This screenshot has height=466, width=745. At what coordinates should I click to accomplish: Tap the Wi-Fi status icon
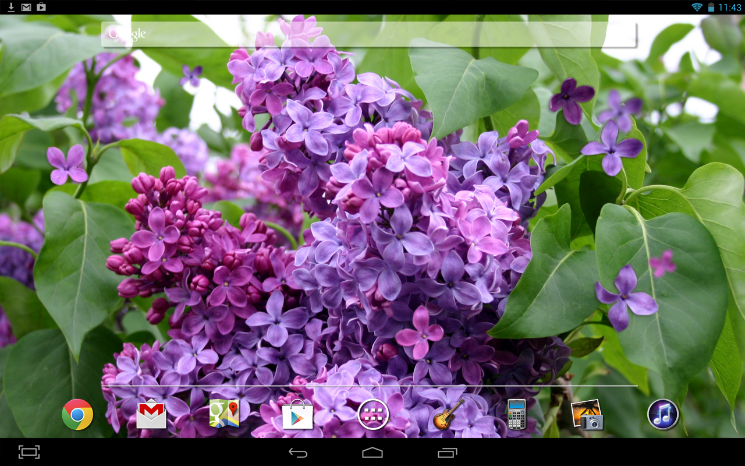coord(697,7)
